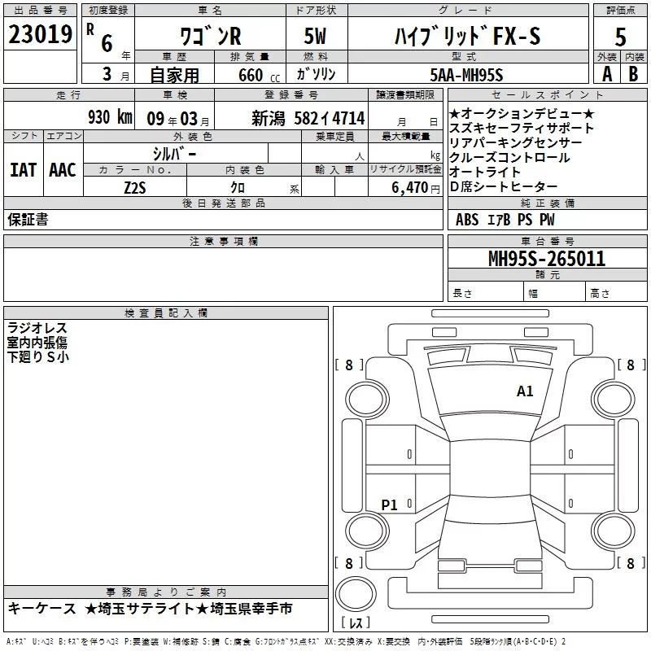Click the 乗車定員 header

tap(334, 137)
